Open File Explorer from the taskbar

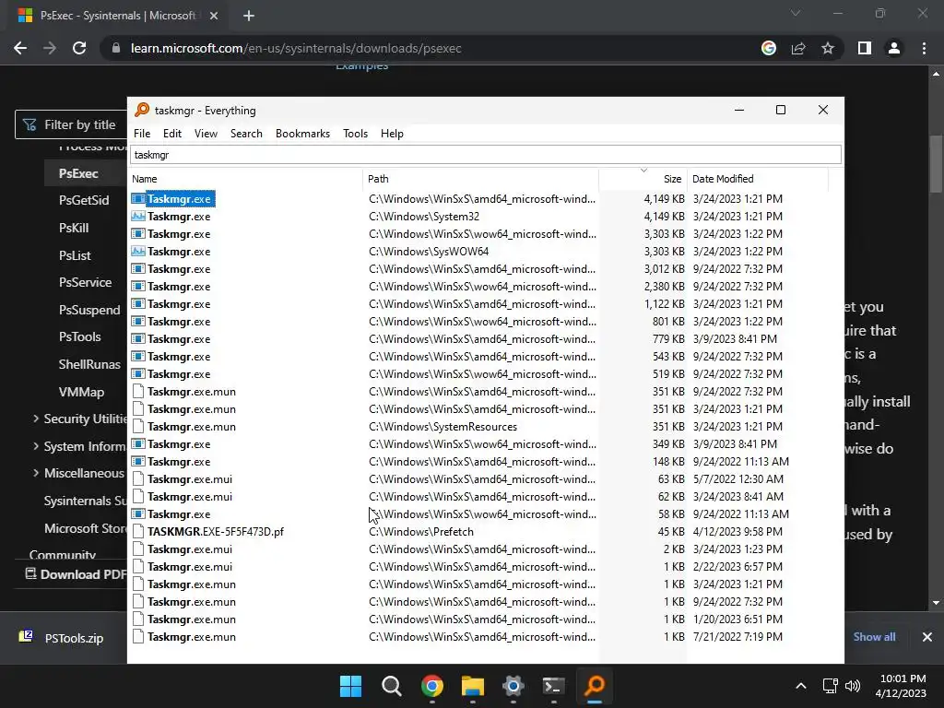(x=473, y=686)
